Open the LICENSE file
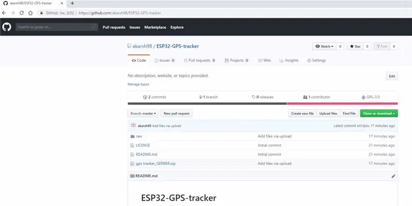 tap(143, 145)
